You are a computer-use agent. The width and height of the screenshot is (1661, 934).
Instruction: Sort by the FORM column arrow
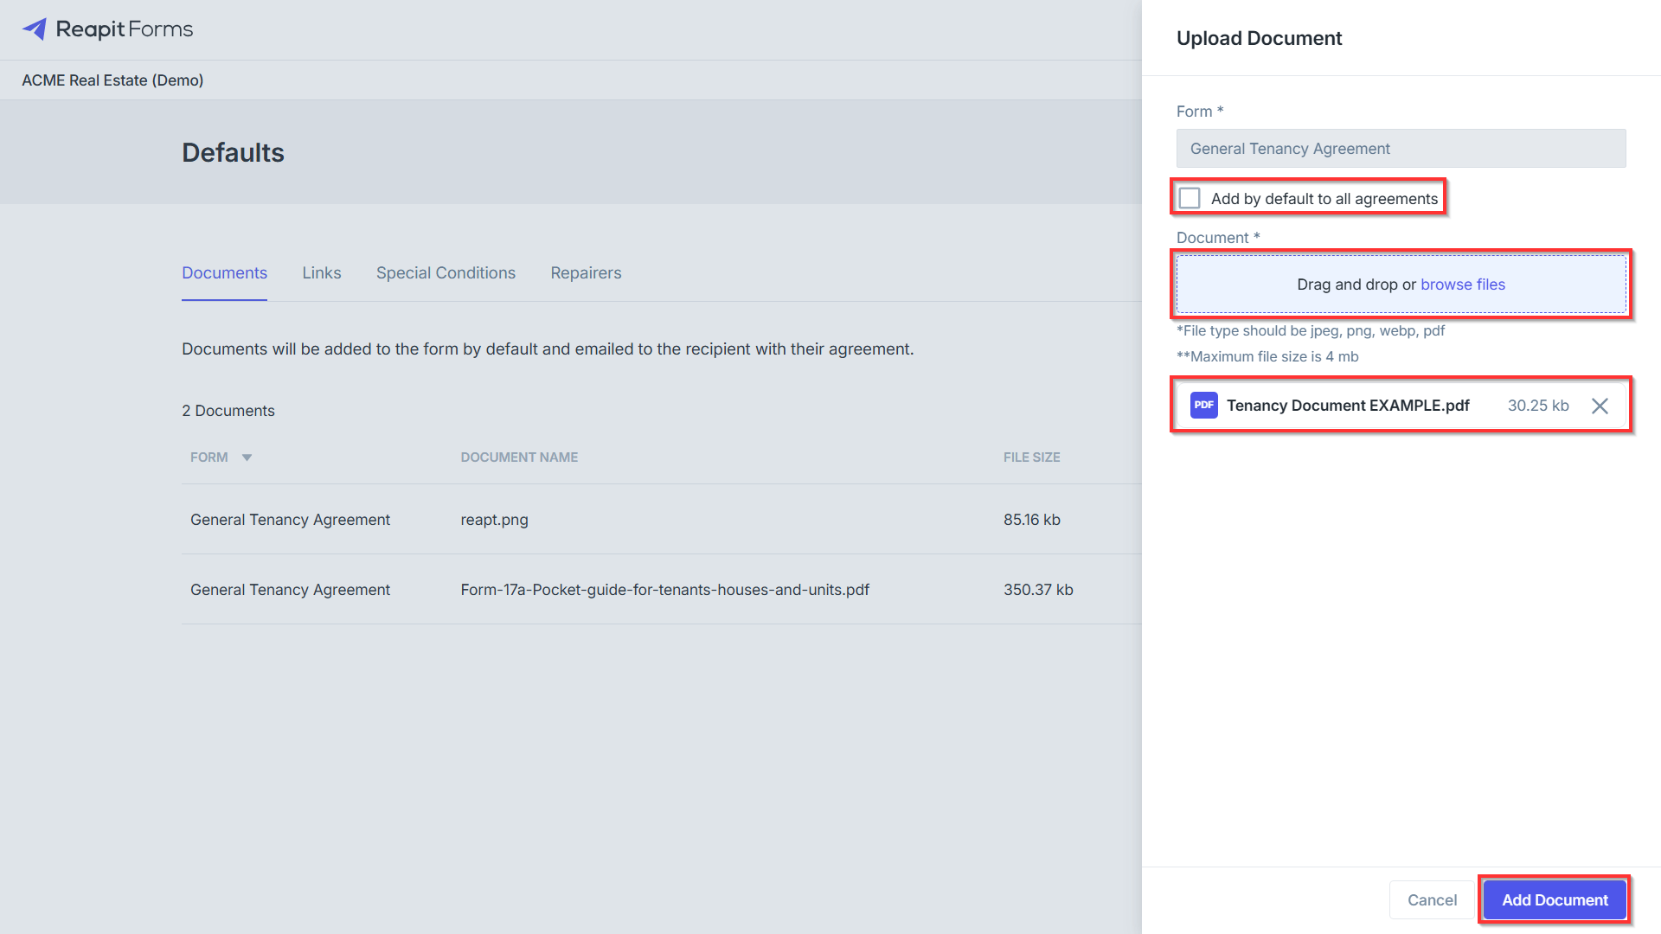tap(247, 457)
